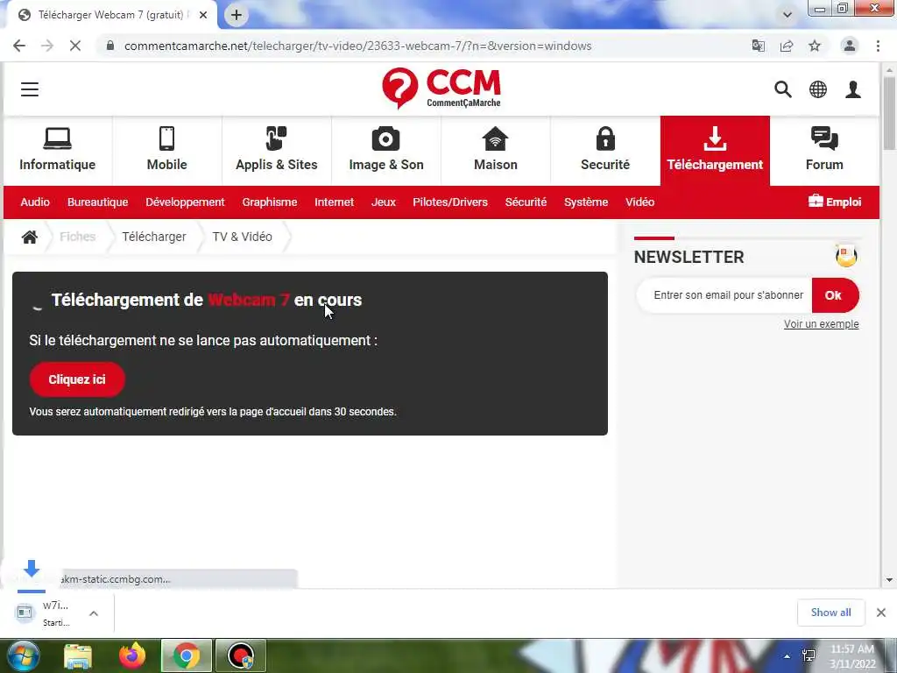
Task: Click the taskbar clock showing 11:57 AM
Action: coord(853,656)
